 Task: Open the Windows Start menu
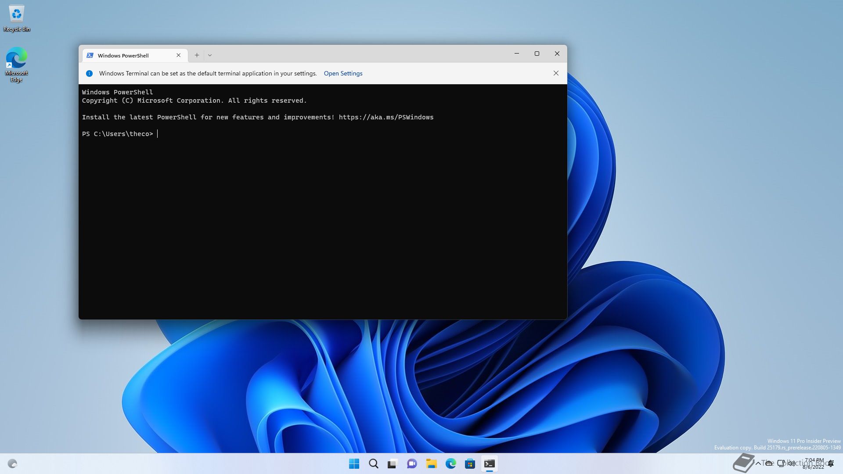354,463
